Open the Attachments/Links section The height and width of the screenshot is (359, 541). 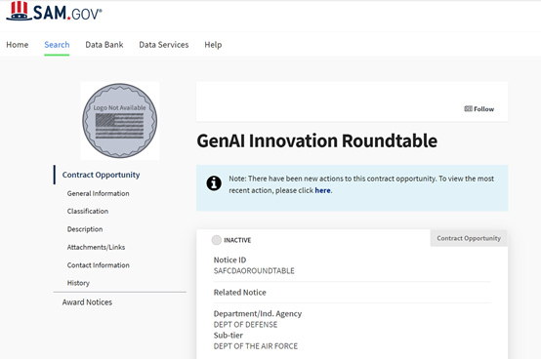coord(96,247)
